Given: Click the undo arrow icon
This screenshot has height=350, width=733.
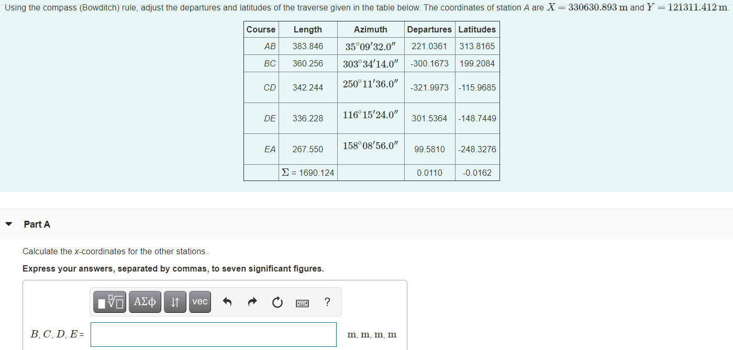Looking at the screenshot, I should coord(227,302).
